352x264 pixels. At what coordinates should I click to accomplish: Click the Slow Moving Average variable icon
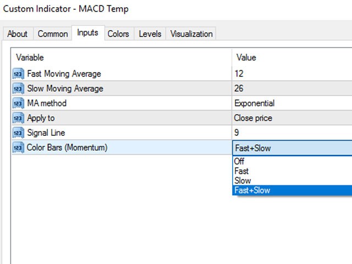coord(18,89)
